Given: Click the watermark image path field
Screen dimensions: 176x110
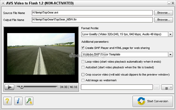Looking at the screenshot, I should pyautogui.click(x=117, y=87).
